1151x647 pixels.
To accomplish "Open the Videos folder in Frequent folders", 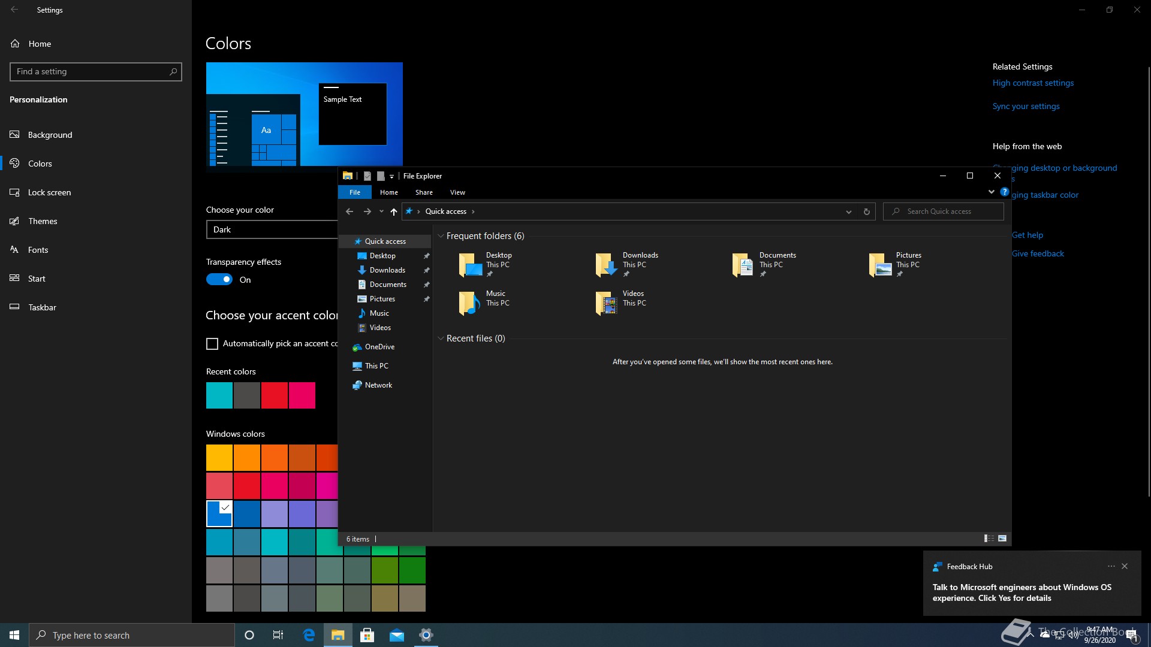I will 621,303.
